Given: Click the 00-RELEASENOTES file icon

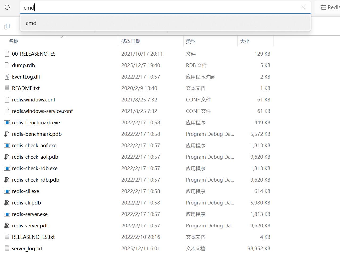Looking at the screenshot, I should click(x=7, y=54).
